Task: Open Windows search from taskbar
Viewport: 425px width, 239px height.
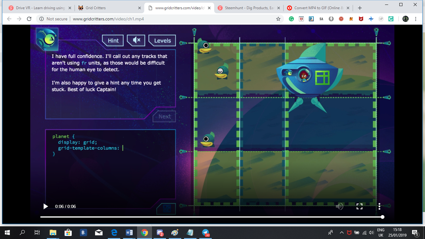Action: pyautogui.click(x=22, y=233)
